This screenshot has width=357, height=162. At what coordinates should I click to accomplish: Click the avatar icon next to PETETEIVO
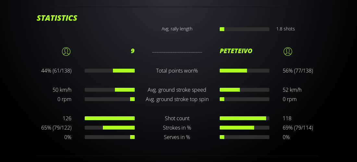click(x=288, y=52)
